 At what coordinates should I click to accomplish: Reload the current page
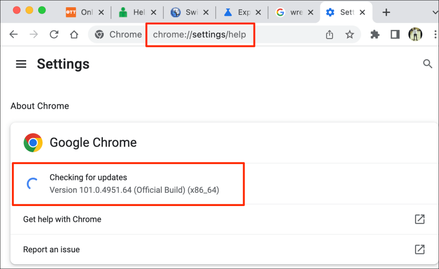tap(54, 34)
